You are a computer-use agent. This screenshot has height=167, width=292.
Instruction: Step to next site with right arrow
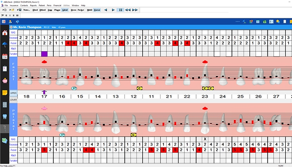click(x=113, y=10)
